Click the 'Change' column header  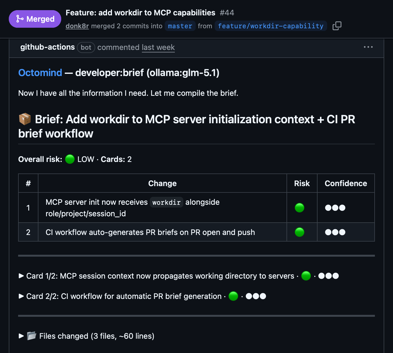162,183
